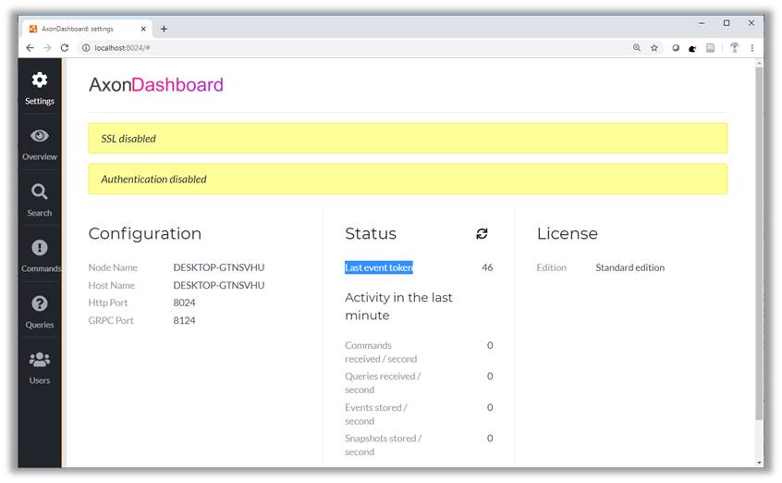Open the Chrome three-dot menu
Image resolution: width=782 pixels, height=483 pixels.
click(752, 47)
